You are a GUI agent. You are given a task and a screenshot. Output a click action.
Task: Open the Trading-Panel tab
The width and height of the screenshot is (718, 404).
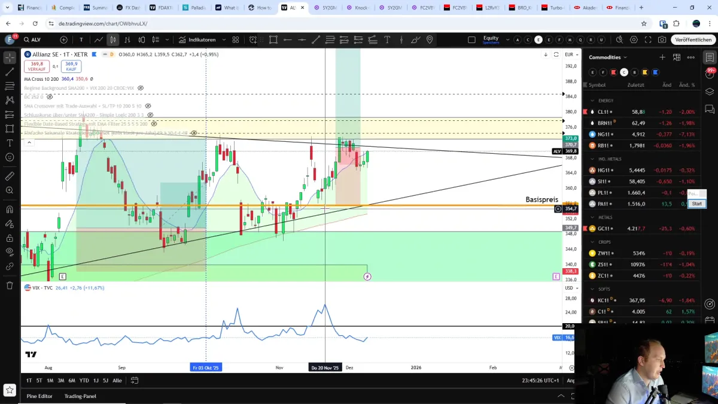[80, 396]
